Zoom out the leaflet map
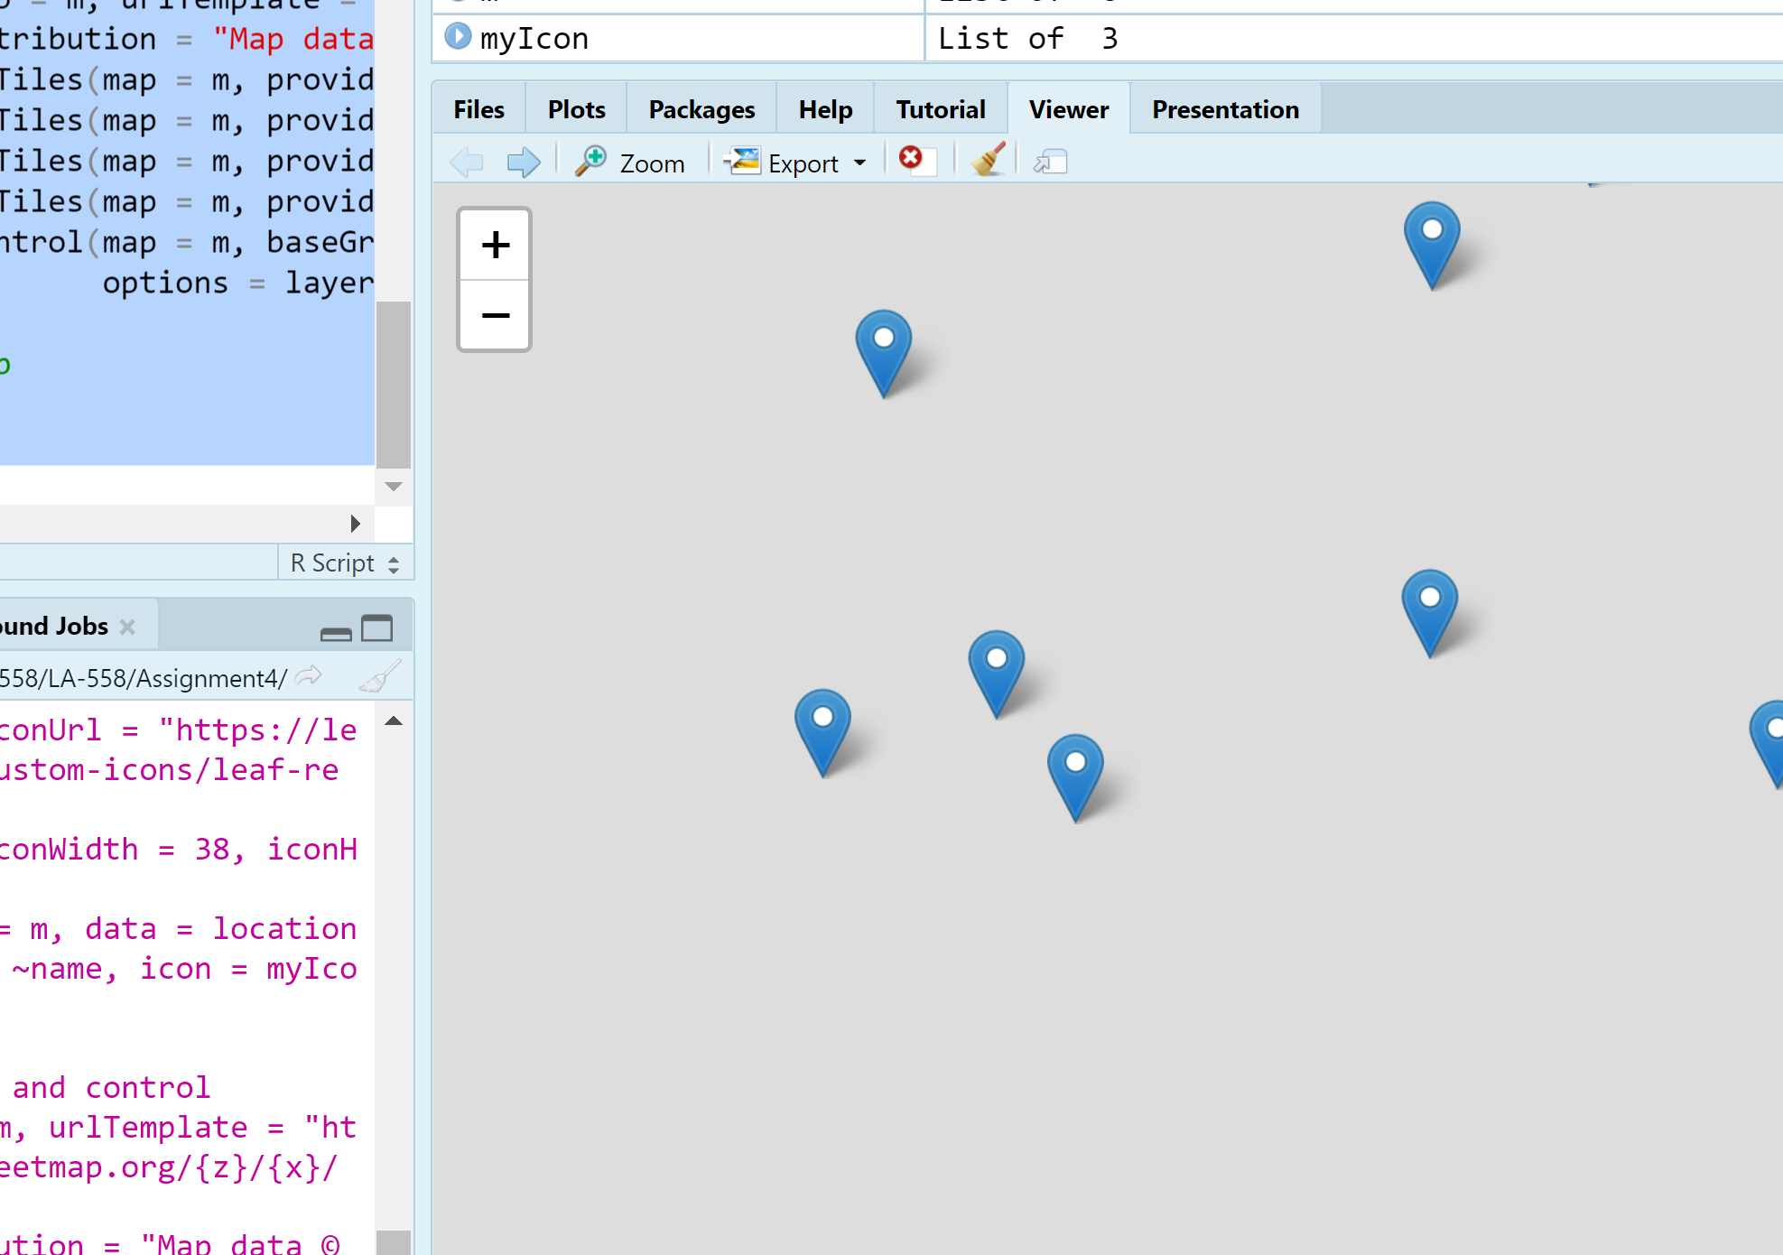 click(x=495, y=315)
